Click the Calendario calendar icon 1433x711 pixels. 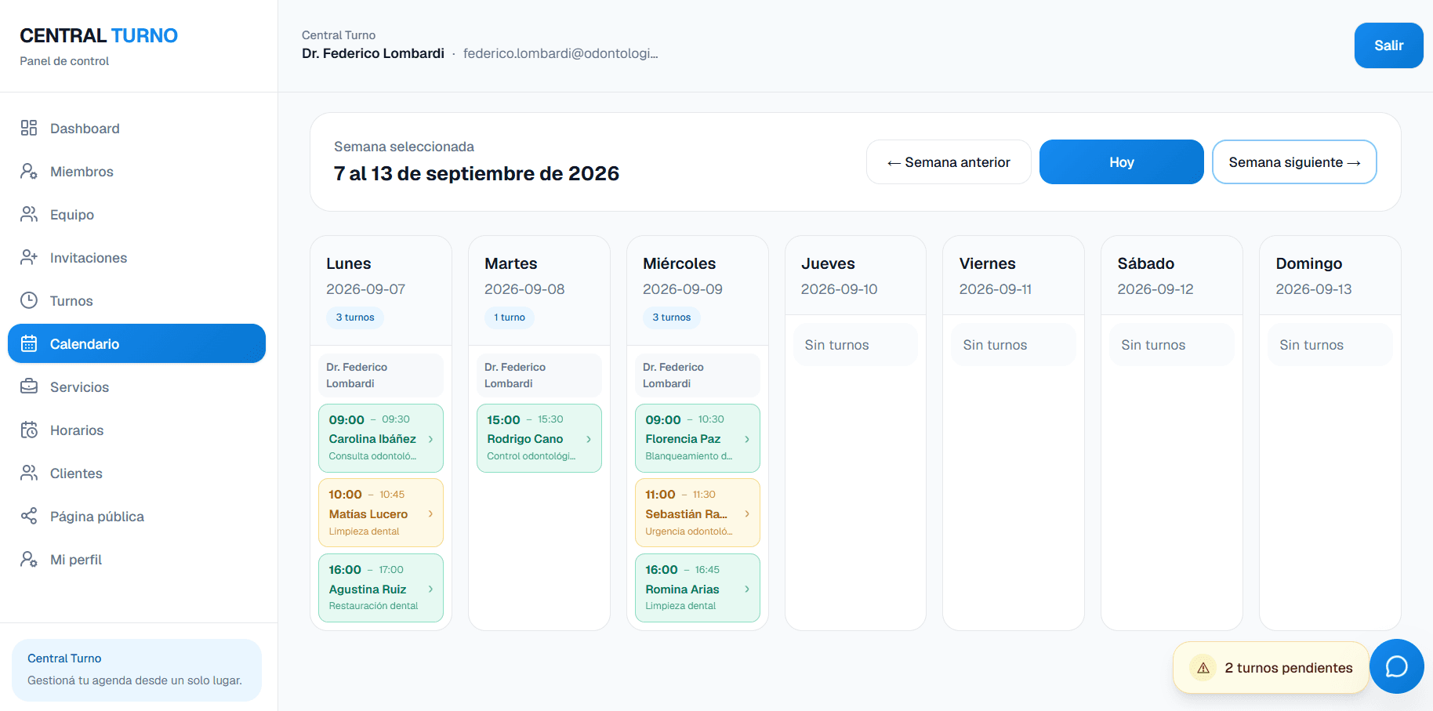coord(29,343)
